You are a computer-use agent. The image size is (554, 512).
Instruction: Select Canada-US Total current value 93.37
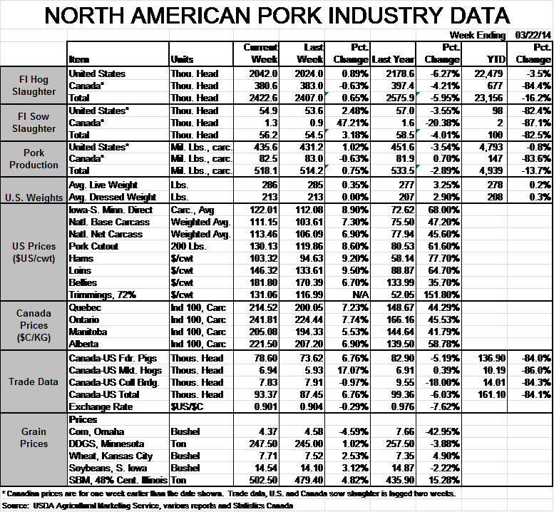pyautogui.click(x=266, y=394)
